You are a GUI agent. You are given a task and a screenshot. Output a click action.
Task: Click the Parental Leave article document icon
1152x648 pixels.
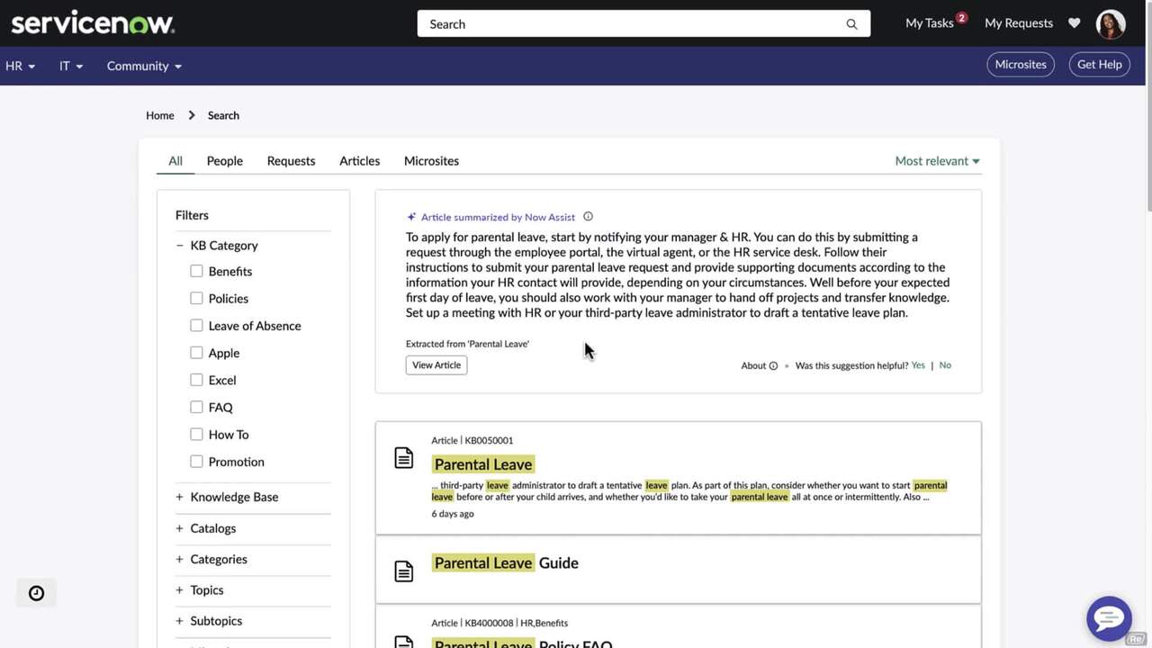click(403, 457)
